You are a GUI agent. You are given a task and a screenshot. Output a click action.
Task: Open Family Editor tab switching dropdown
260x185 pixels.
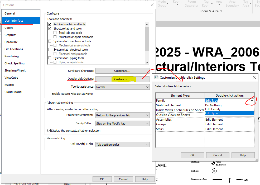point(123,123)
